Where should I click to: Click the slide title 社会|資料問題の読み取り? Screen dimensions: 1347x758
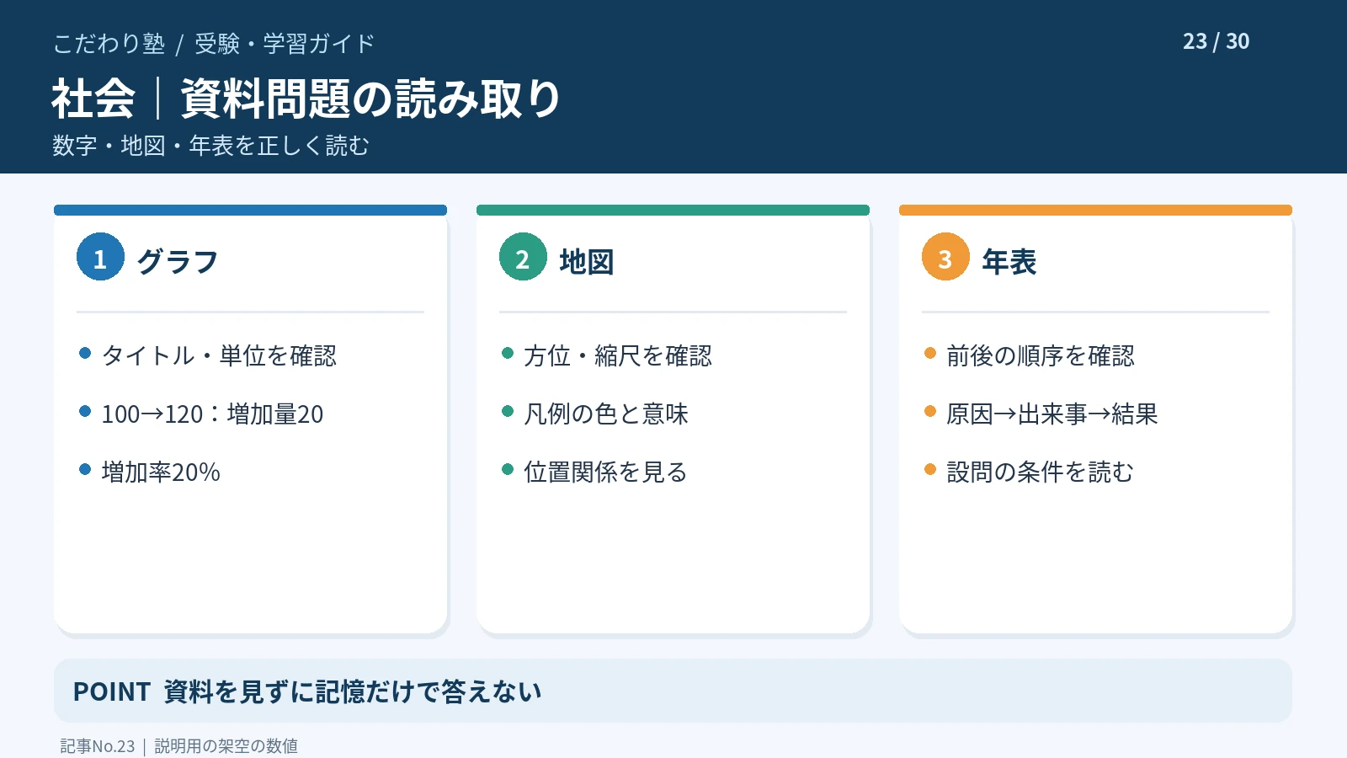point(306,99)
